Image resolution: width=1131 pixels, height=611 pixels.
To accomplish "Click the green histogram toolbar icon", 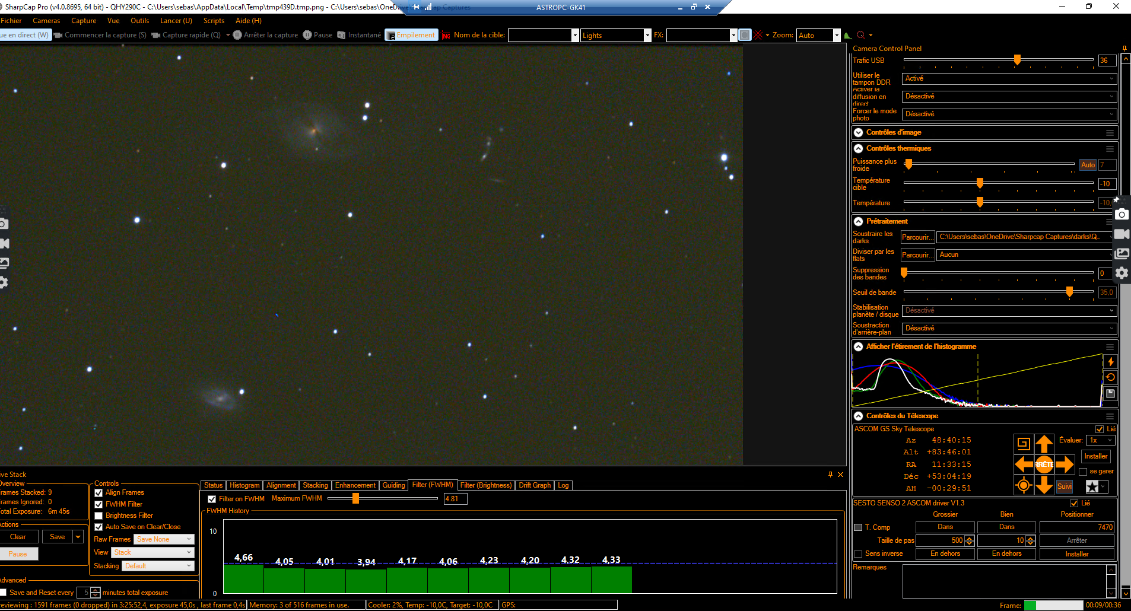I will (x=848, y=35).
